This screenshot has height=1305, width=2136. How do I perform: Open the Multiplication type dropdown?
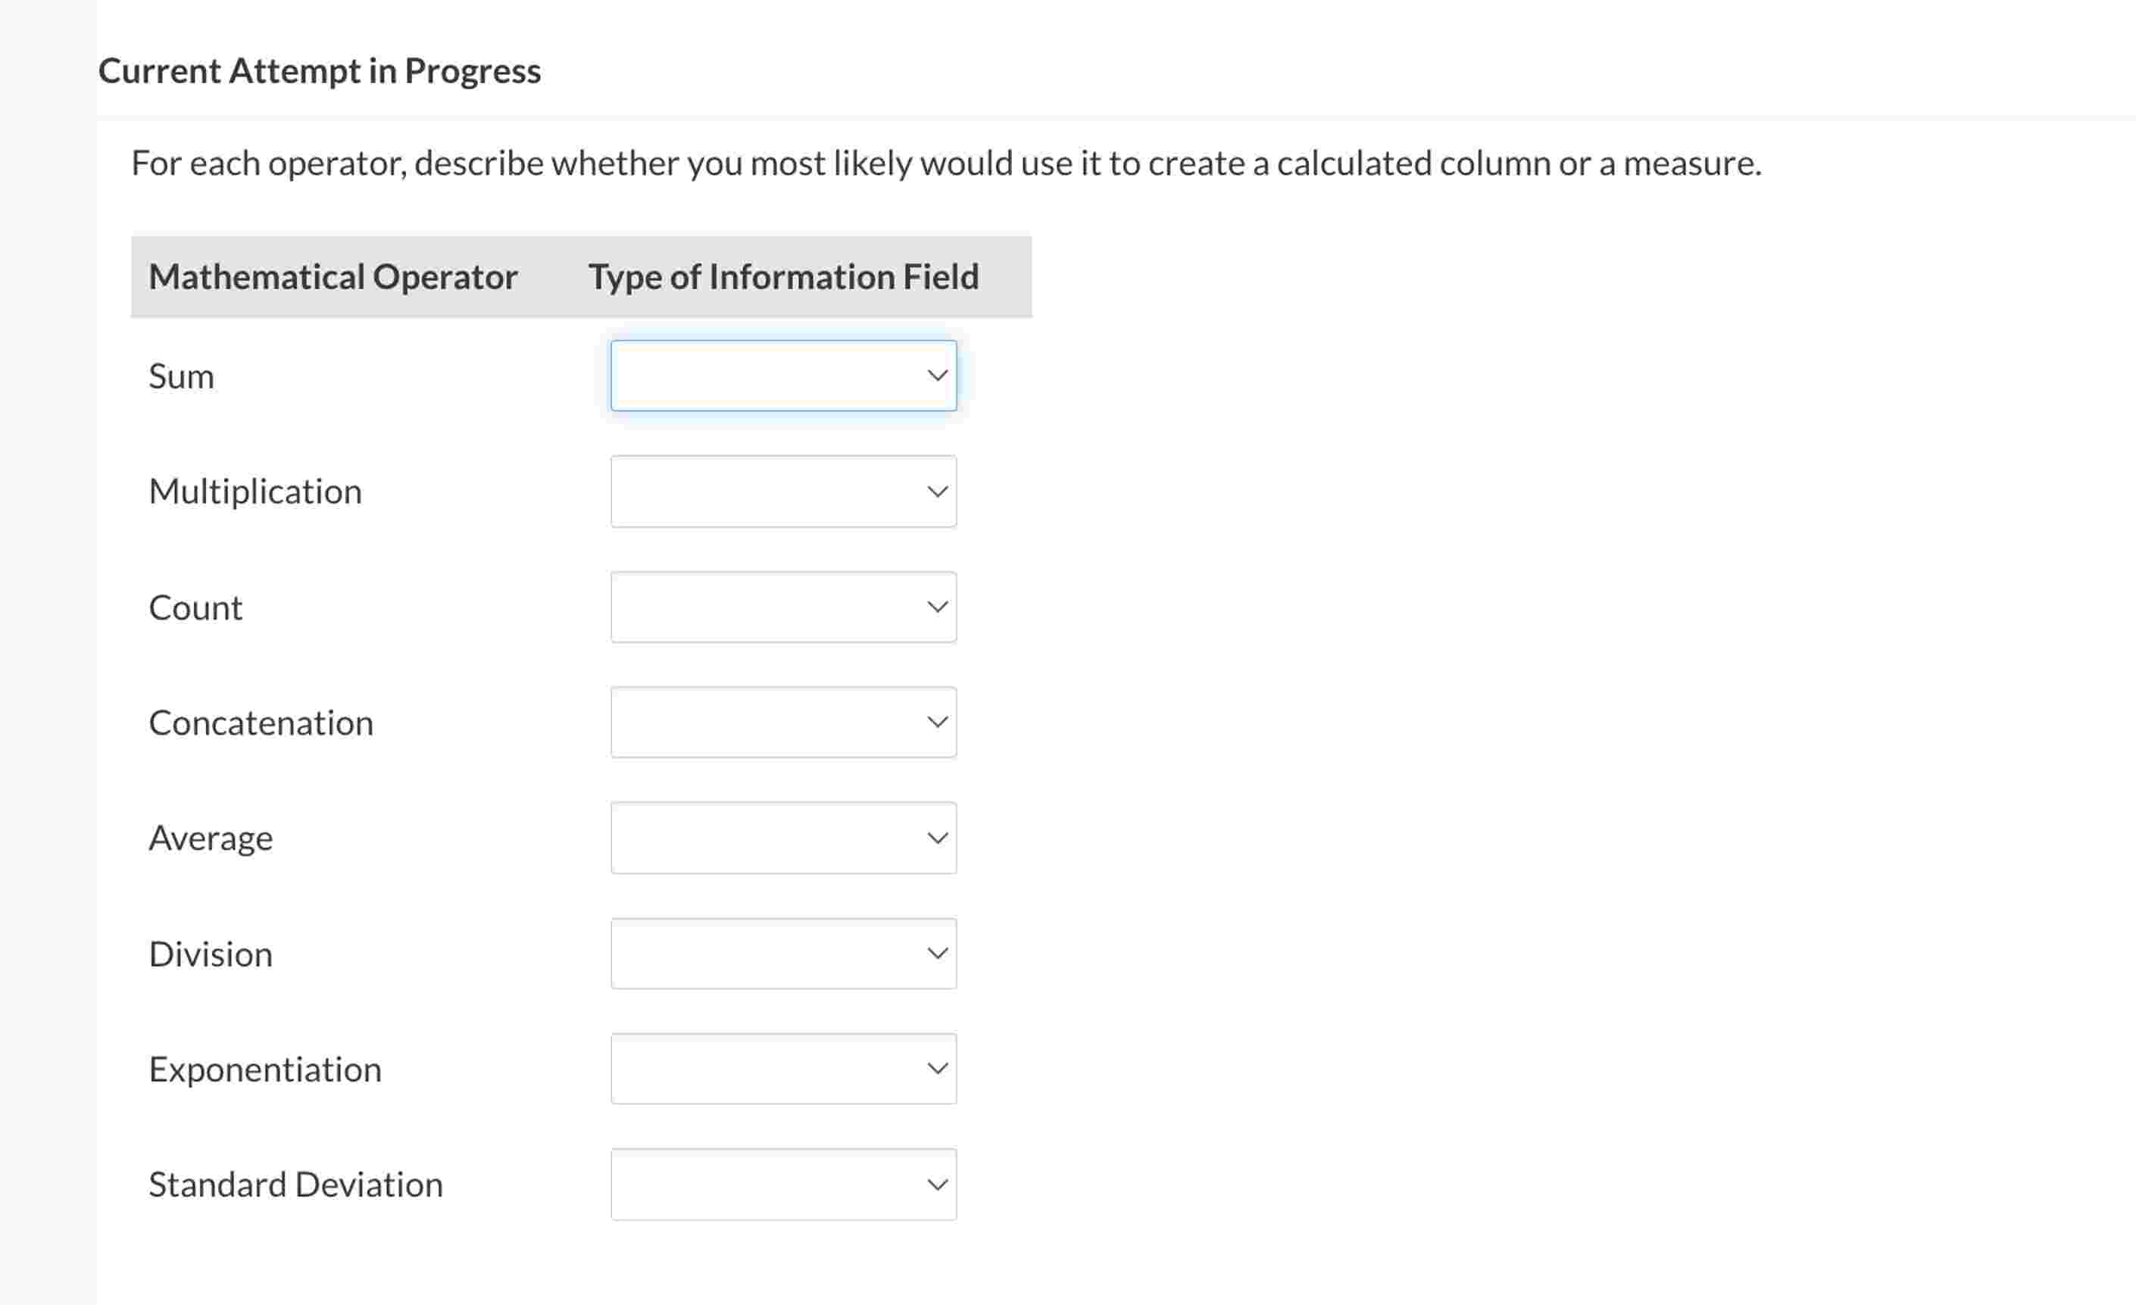[x=782, y=492]
